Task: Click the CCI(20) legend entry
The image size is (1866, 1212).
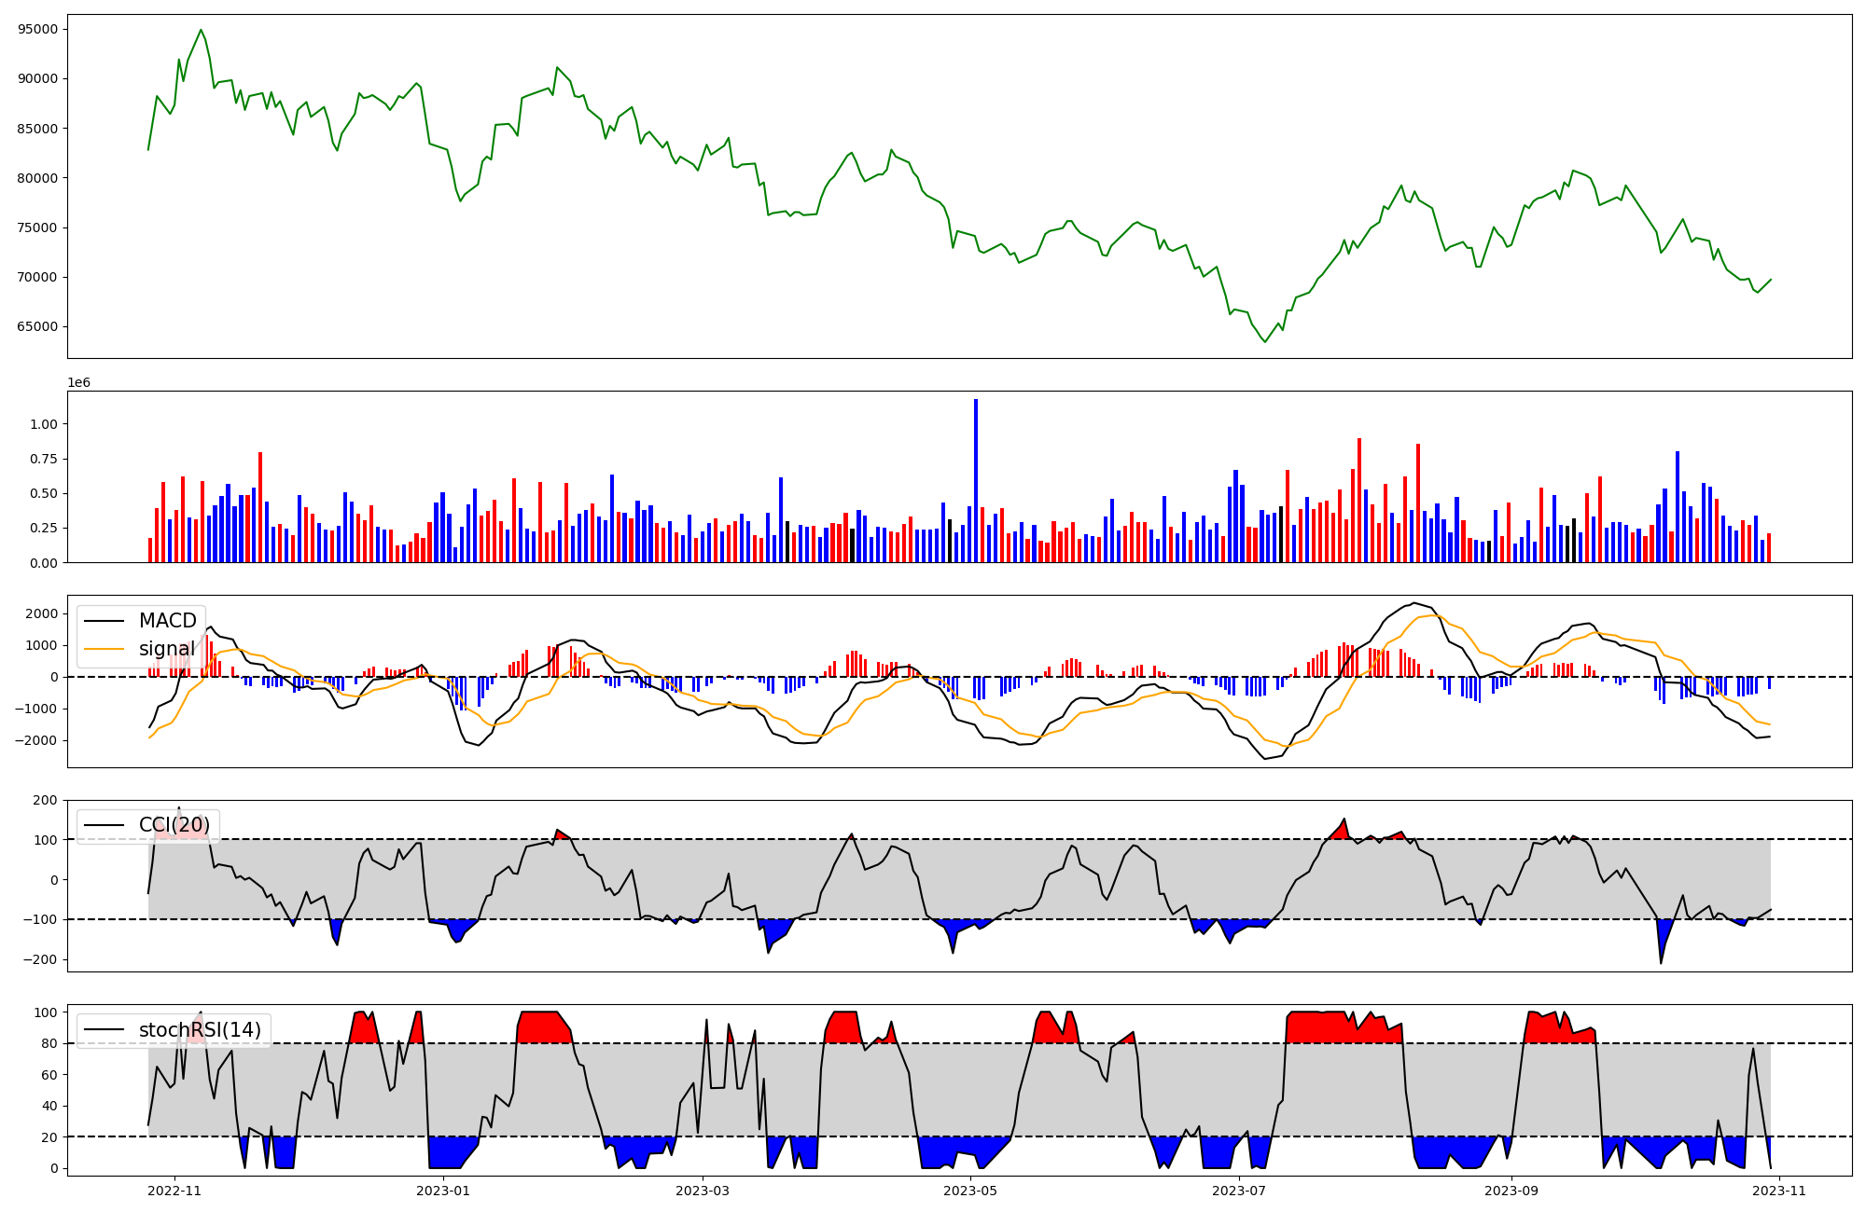Action: [x=174, y=825]
